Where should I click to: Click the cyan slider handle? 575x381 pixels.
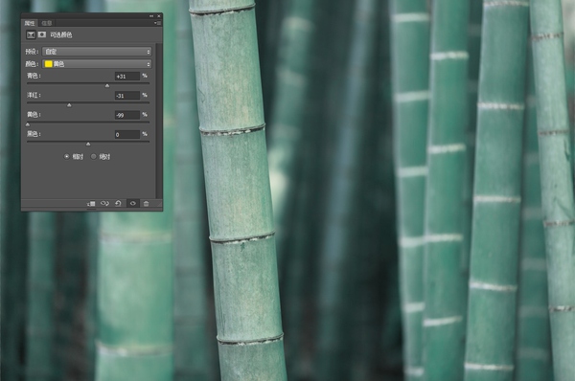107,86
